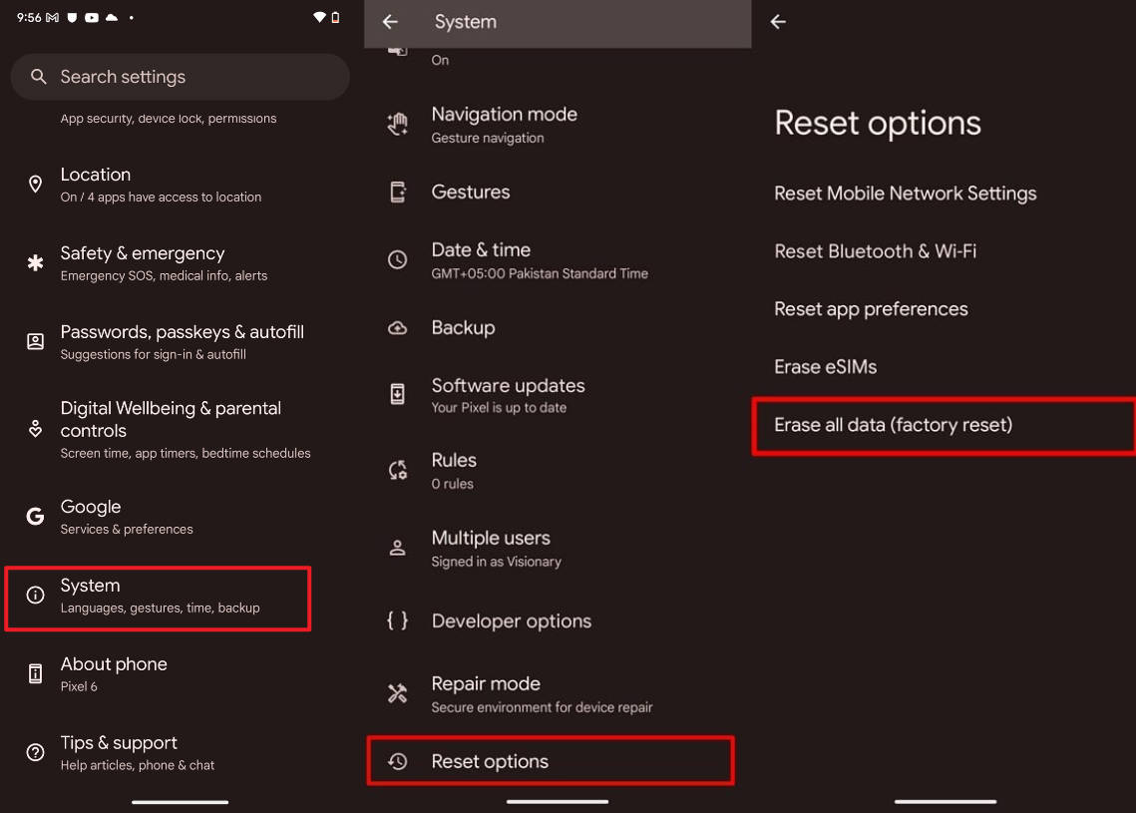1136x813 pixels.
Task: Open Reset options in System
Action: (551, 761)
